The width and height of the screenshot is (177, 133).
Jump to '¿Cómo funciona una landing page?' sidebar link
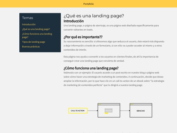pyautogui.click(x=37, y=35)
